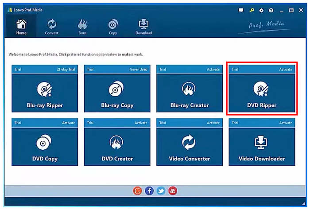The image size is (310, 210).
Task: Click Activate on the Video Downloader tile
Action: click(x=286, y=123)
